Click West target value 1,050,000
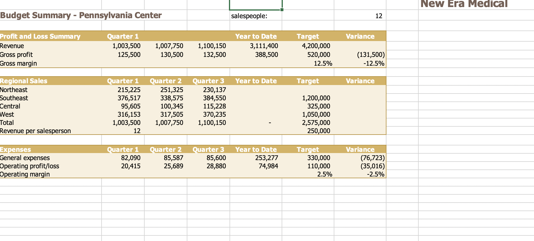534x241 pixels. click(316, 114)
